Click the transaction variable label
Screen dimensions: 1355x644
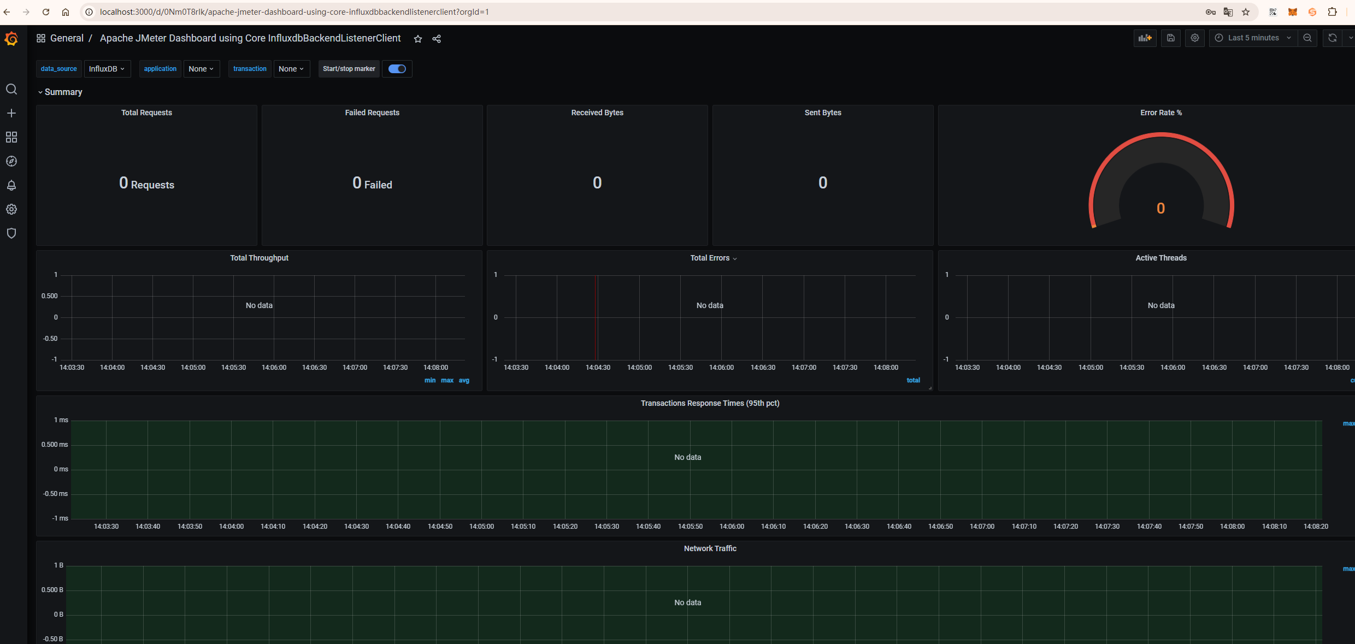click(x=250, y=69)
